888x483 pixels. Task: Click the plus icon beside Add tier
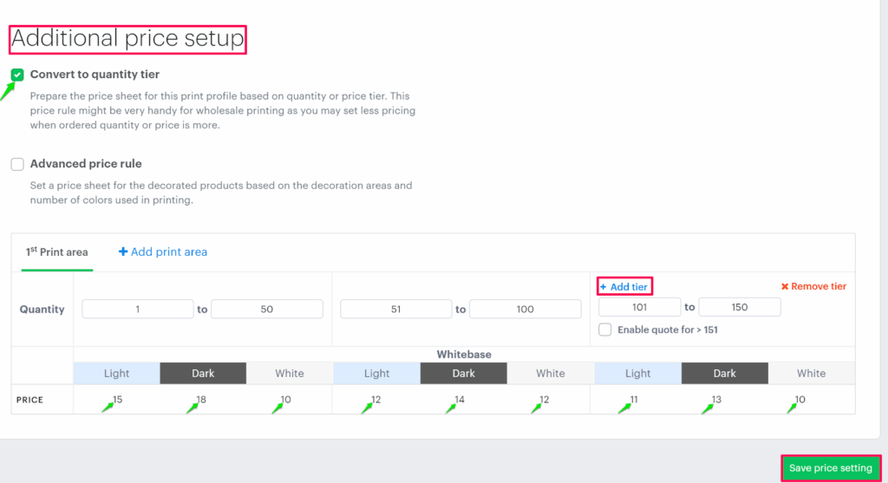click(x=604, y=287)
